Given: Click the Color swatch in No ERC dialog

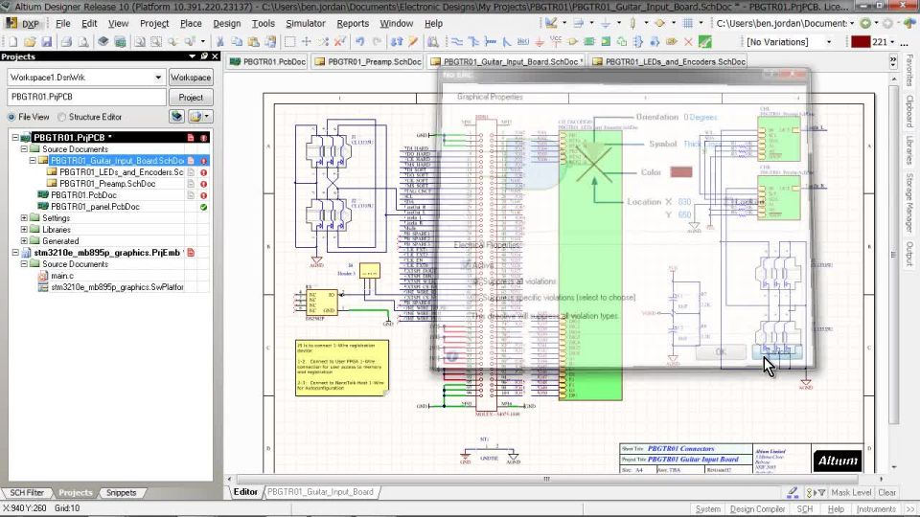Looking at the screenshot, I should pos(681,171).
